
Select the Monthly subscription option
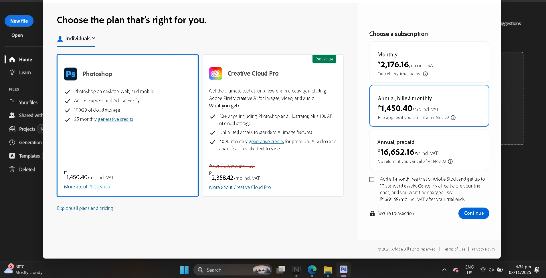tap(429, 62)
